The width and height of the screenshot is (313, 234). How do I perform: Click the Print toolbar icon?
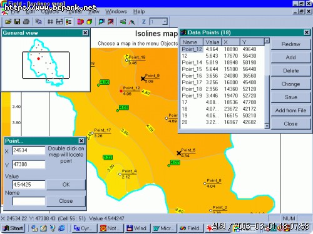(x=26, y=22)
